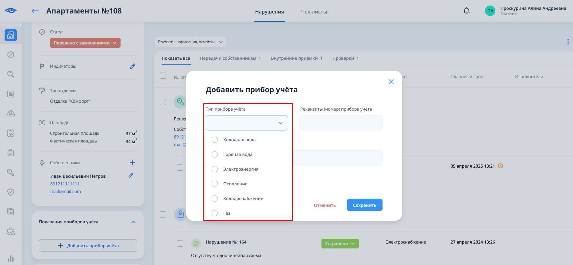This screenshot has width=573, height=265.
Task: Click the Сохранить button
Action: click(364, 205)
